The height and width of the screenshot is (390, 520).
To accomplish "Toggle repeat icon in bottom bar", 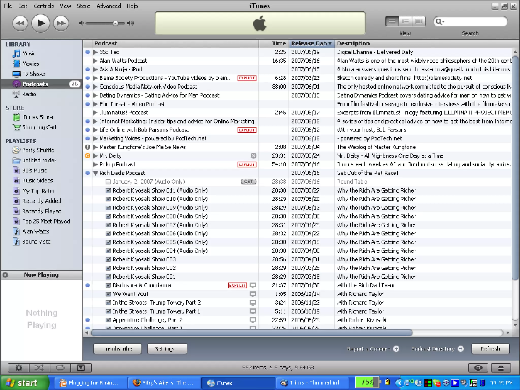I will point(60,368).
